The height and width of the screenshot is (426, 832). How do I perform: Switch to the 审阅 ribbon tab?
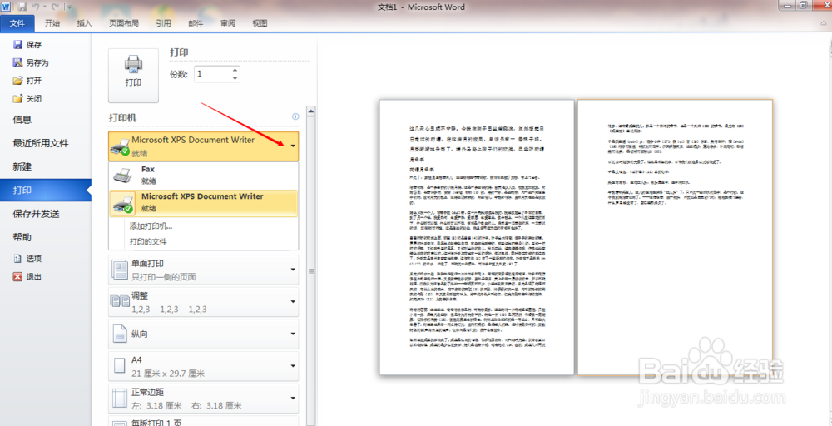pos(228,23)
